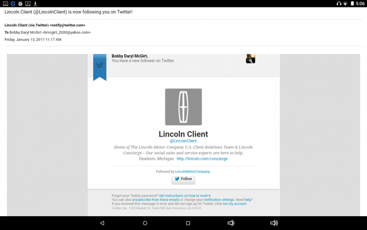Tap the Home of The Lincoln Motor Company bio
Screen dimensions: 367x230
tap(183, 150)
